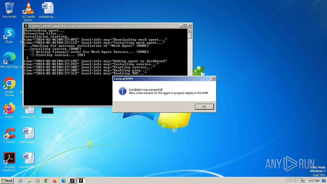Click the blue information icon in dialog
This screenshot has width=327, height=184.
tap(123, 91)
